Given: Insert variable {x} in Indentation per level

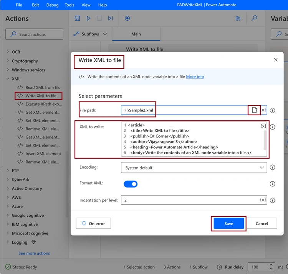Looking at the screenshot, I should [x=263, y=200].
